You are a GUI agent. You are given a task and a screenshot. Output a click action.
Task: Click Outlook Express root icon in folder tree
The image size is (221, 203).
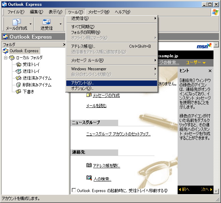5,51
